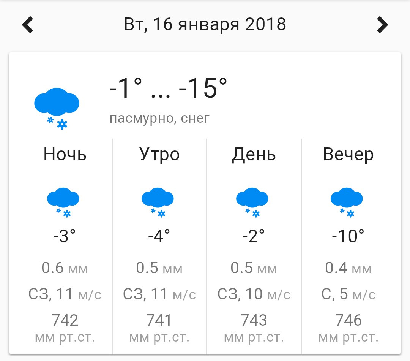The height and width of the screenshot is (361, 410).
Task: Tap the evening temperature -10°
Action: [348, 237]
